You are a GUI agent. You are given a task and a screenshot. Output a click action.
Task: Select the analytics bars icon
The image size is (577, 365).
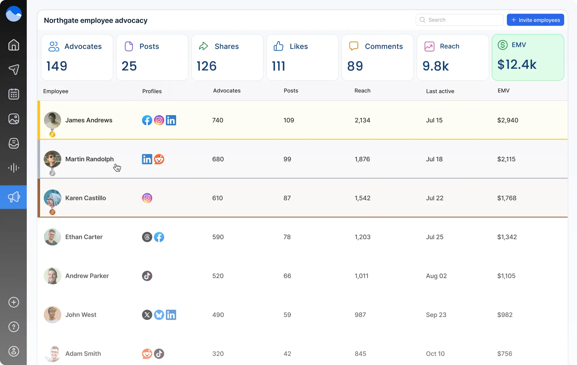13,168
